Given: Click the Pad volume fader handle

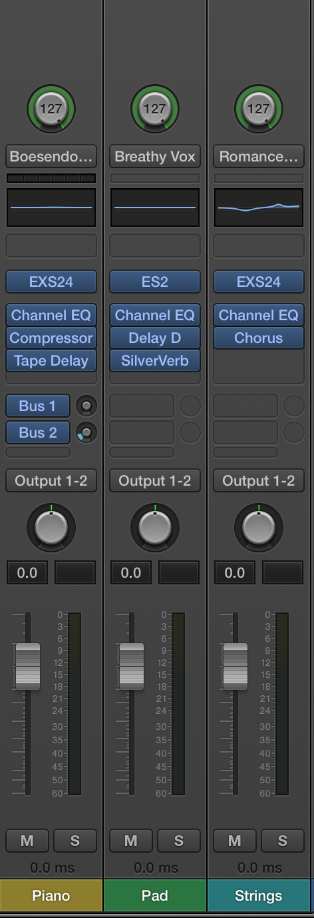Looking at the screenshot, I should (131, 666).
